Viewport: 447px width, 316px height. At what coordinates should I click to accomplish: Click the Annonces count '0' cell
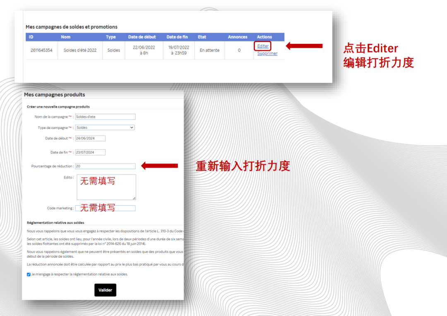coord(239,50)
